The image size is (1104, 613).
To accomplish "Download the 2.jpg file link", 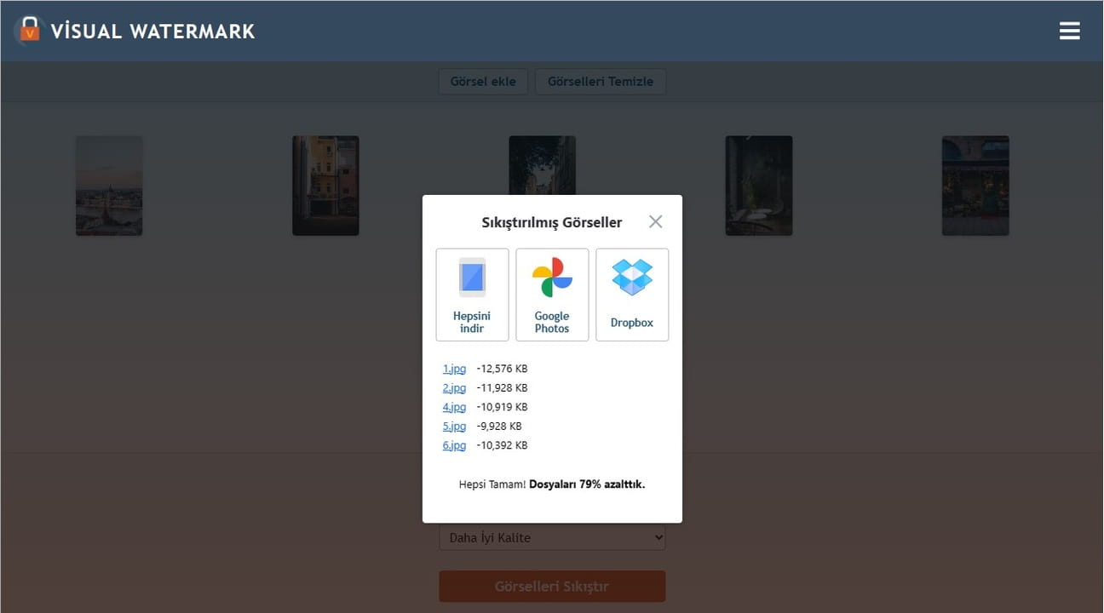I will click(454, 388).
